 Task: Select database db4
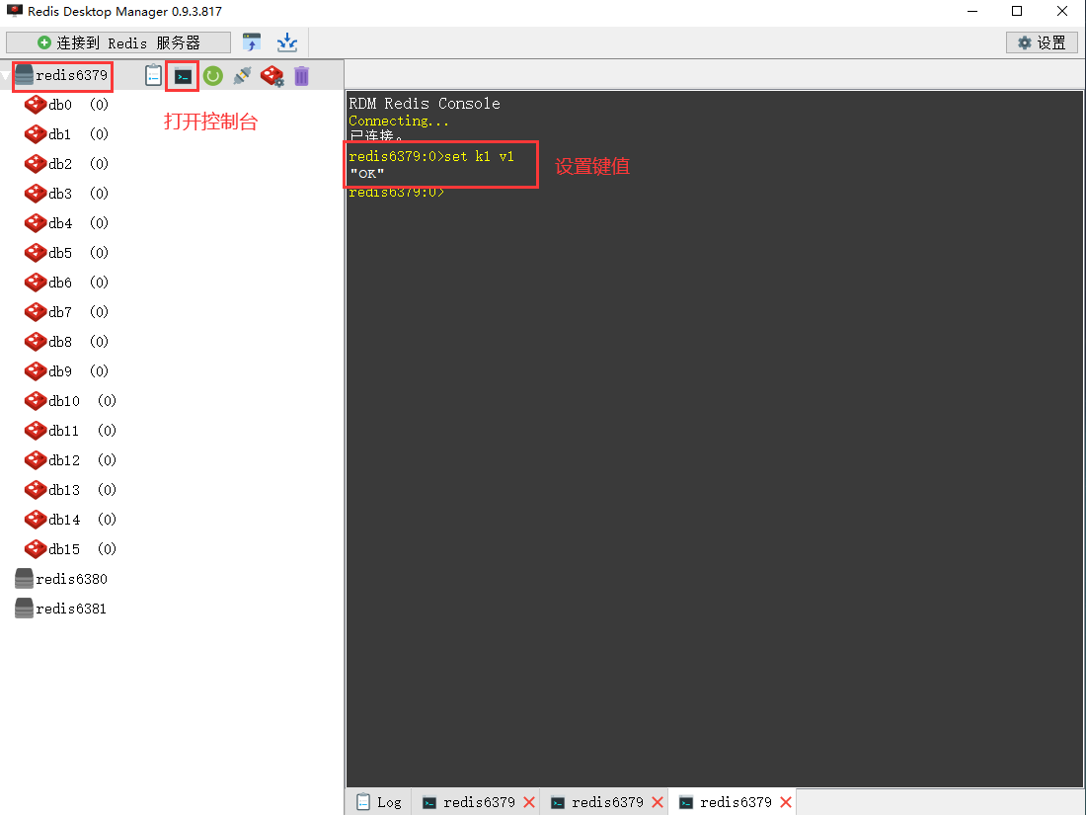pyautogui.click(x=60, y=223)
